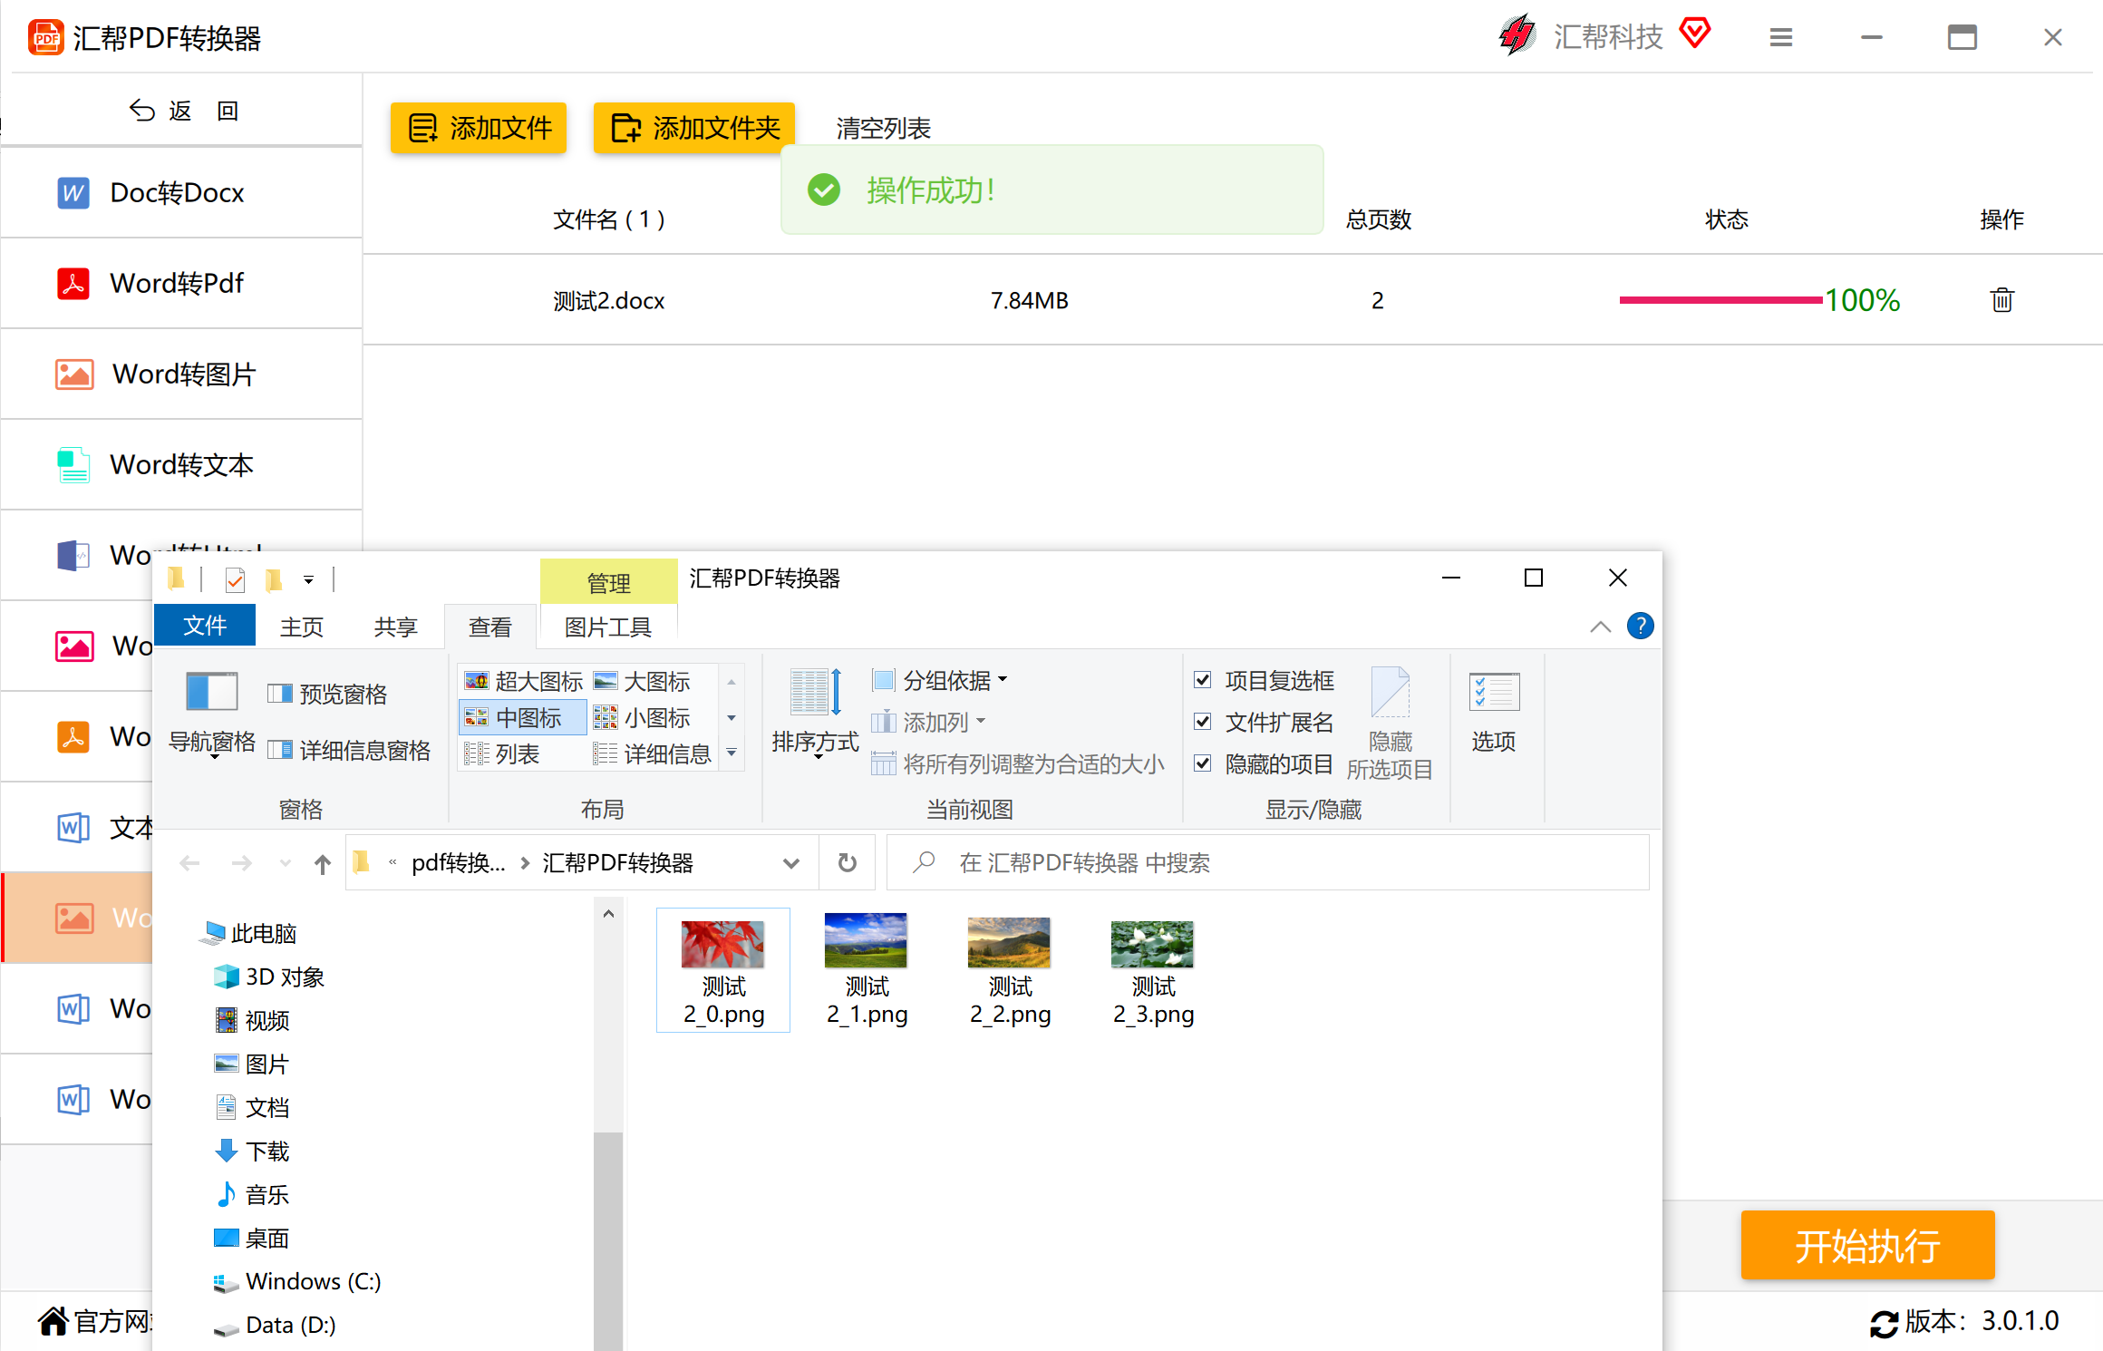Open 下载 in navigation tree
The width and height of the screenshot is (2103, 1351).
coord(252,1151)
